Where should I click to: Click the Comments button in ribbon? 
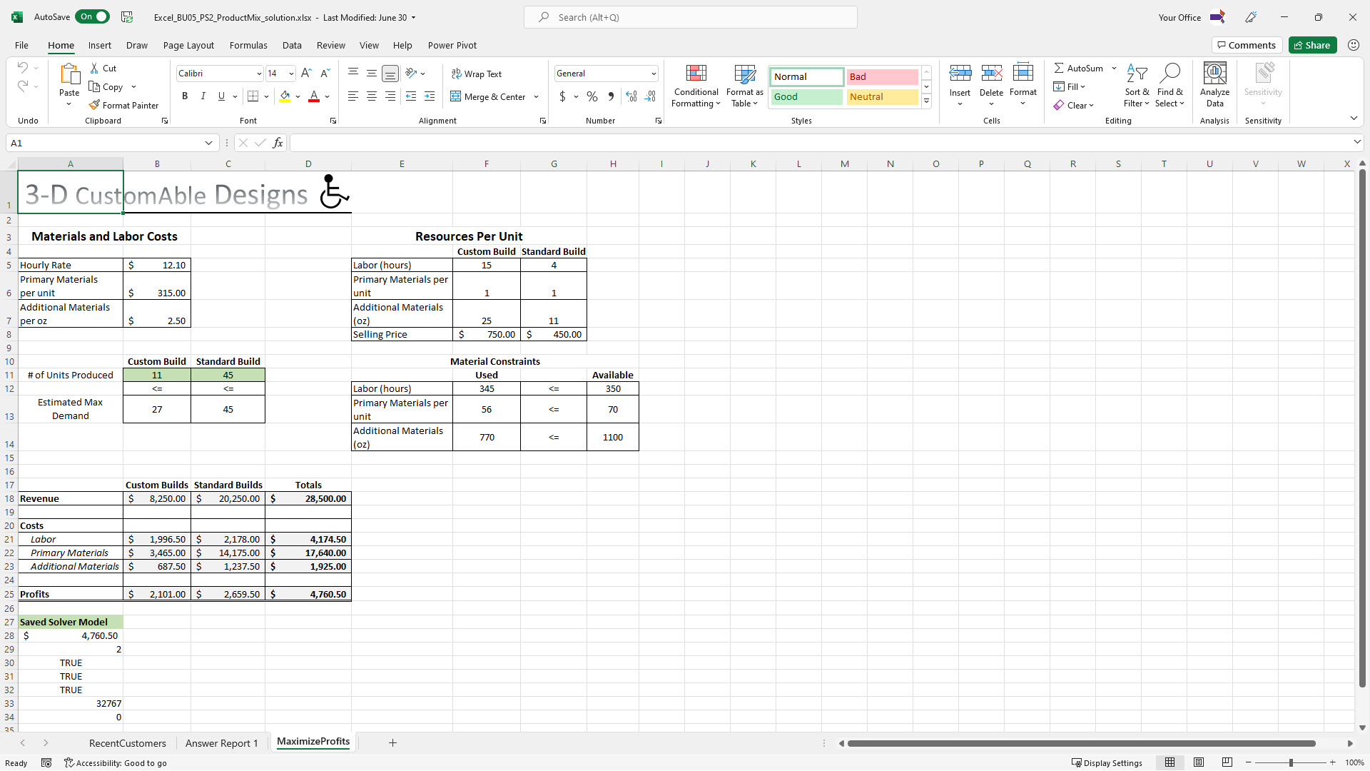1245,44
